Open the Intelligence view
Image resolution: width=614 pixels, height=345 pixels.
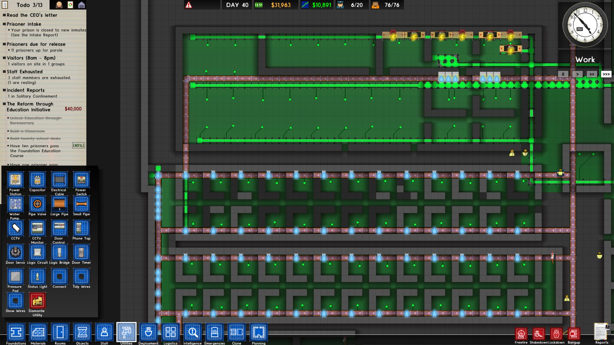[193, 333]
